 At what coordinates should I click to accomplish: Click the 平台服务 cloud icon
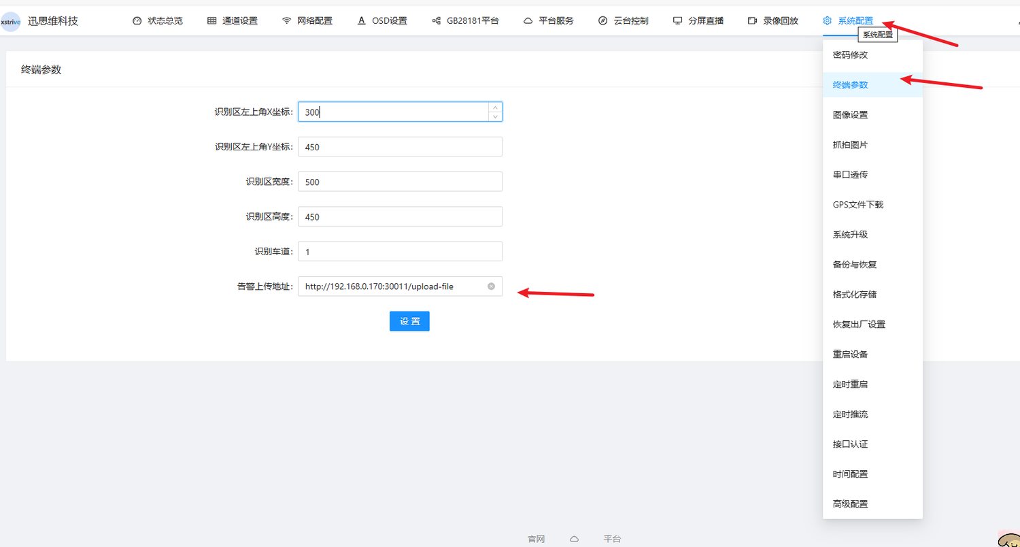point(528,21)
